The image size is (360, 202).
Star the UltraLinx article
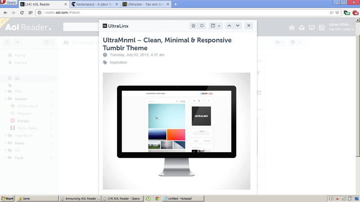[193, 26]
